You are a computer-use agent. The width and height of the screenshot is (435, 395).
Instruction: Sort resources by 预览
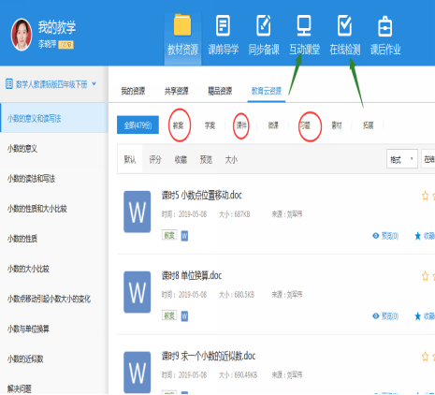206,159
